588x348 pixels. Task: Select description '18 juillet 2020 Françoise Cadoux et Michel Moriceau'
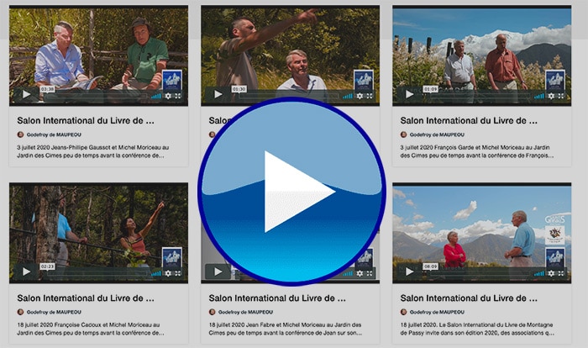(91, 329)
